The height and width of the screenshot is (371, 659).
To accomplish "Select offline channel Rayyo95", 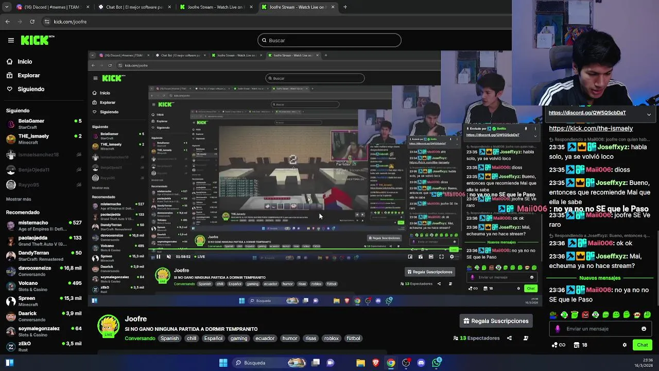I will tap(44, 184).
